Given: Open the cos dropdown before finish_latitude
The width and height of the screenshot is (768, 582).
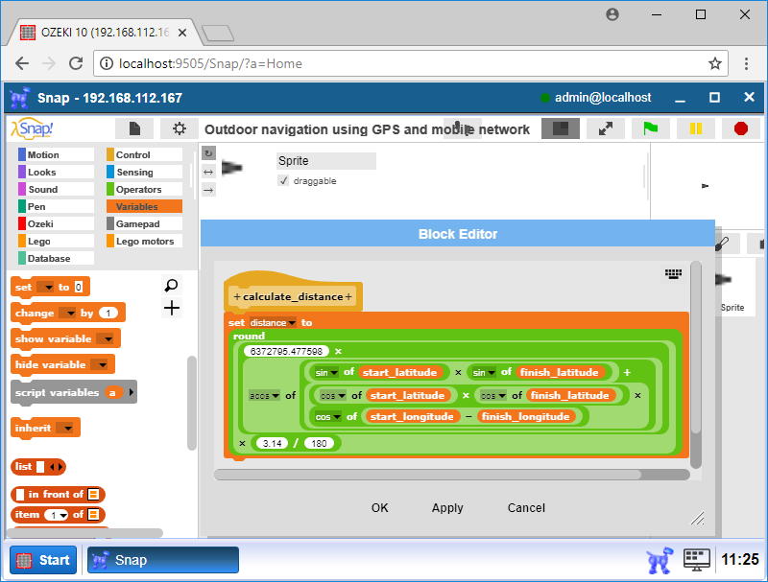Looking at the screenshot, I should (493, 396).
